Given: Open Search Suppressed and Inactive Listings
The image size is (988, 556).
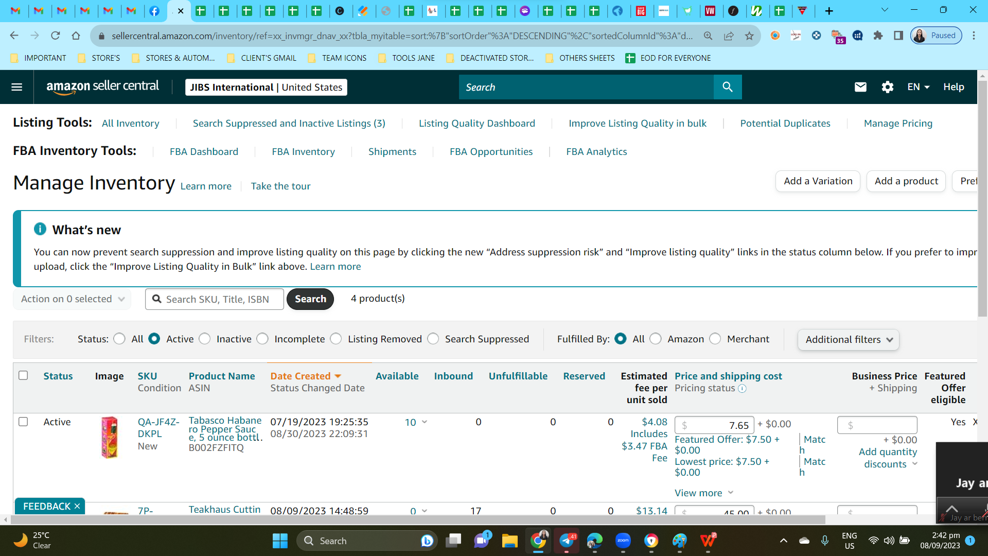Looking at the screenshot, I should pos(289,123).
